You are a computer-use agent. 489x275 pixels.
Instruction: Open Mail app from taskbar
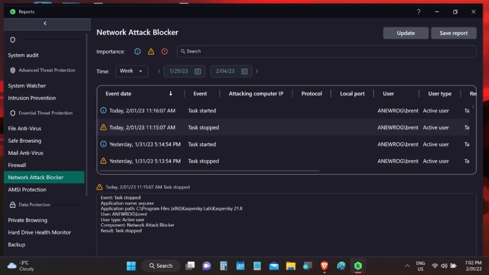coord(274,266)
